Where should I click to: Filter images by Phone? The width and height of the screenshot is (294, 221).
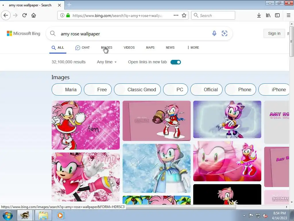coord(240,89)
